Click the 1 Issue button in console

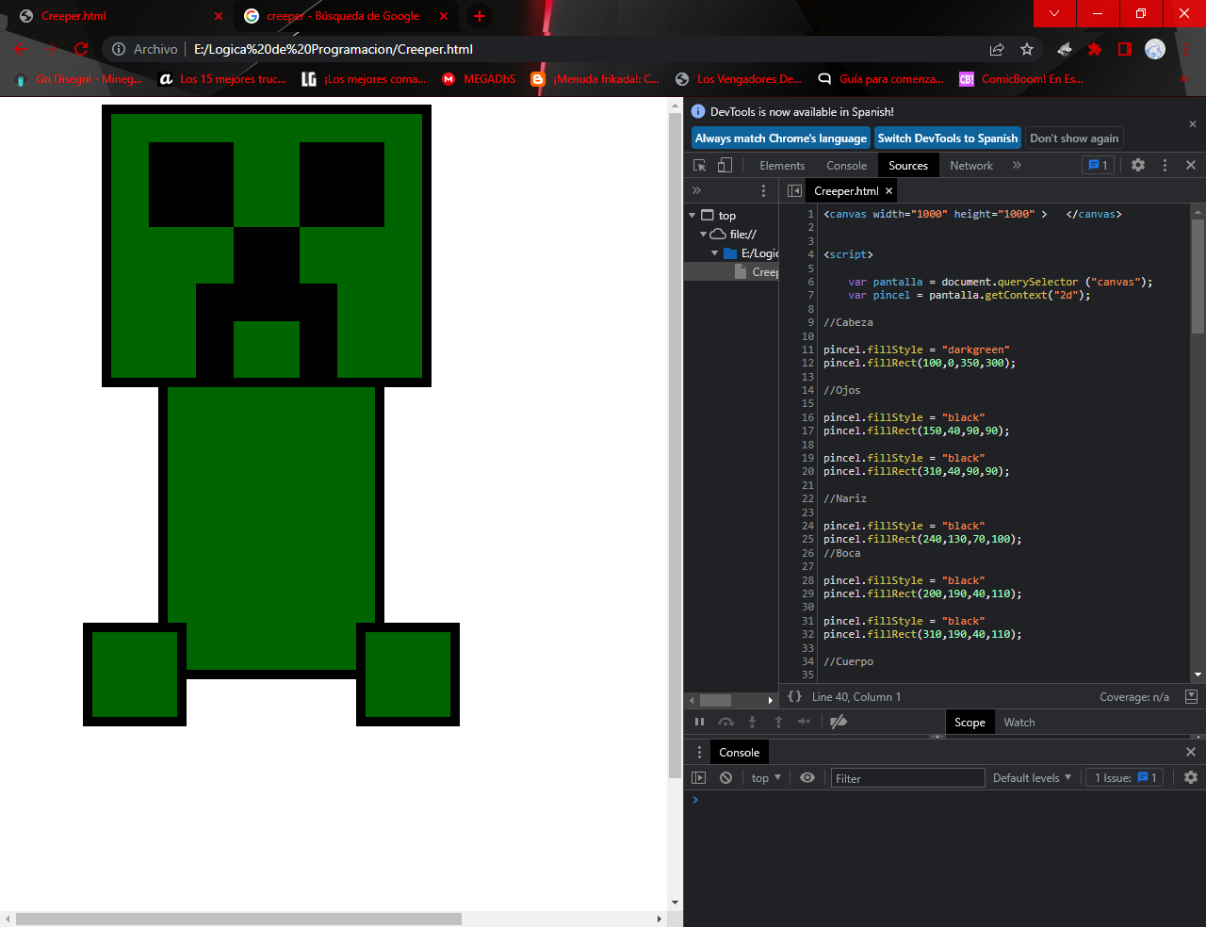[x=1125, y=778]
